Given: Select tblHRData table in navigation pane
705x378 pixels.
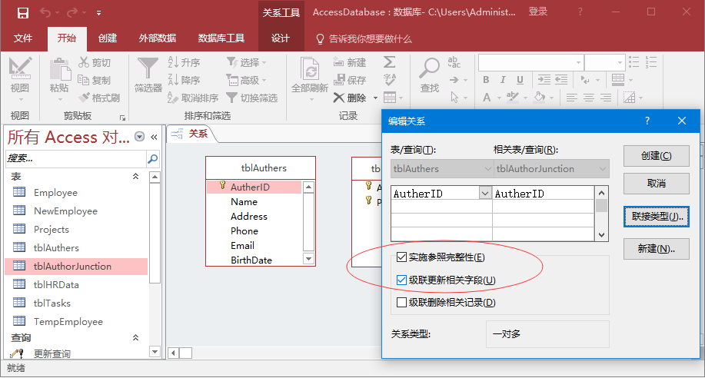Looking at the screenshot, I should [x=56, y=284].
